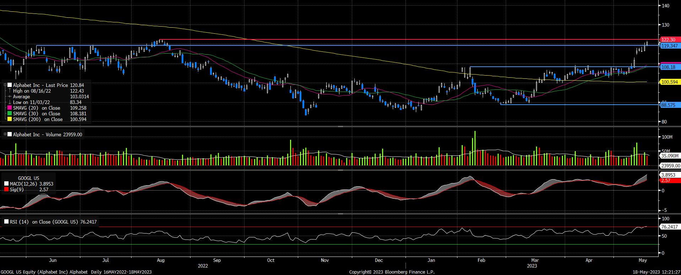Image resolution: width=681 pixels, height=275 pixels.
Task: Click the GOOGL US Equity footer description
Action: click(76, 272)
